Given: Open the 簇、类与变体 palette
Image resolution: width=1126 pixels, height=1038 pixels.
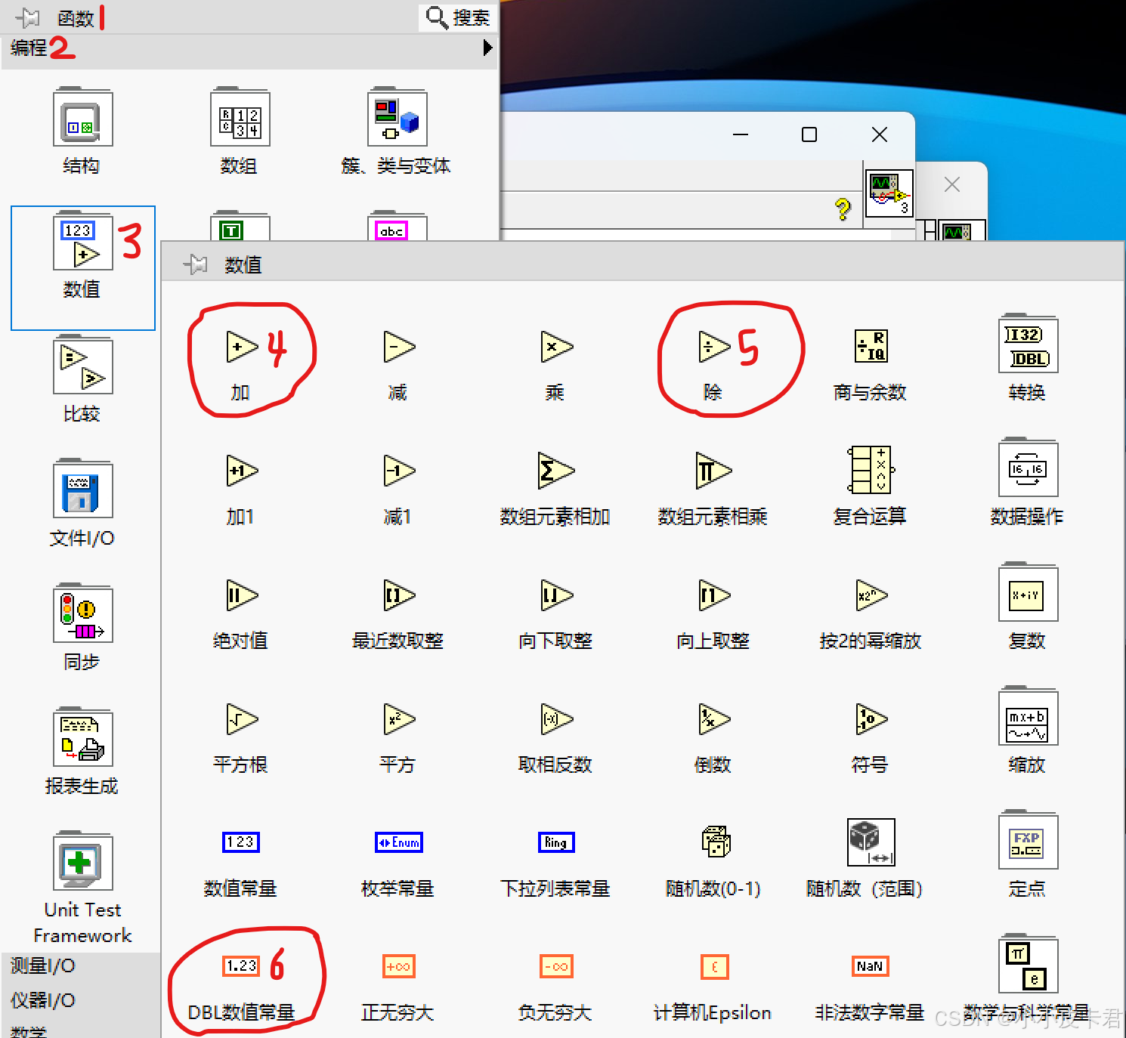Looking at the screenshot, I should click(397, 119).
